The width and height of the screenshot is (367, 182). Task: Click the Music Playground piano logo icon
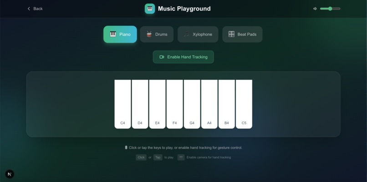(x=150, y=9)
